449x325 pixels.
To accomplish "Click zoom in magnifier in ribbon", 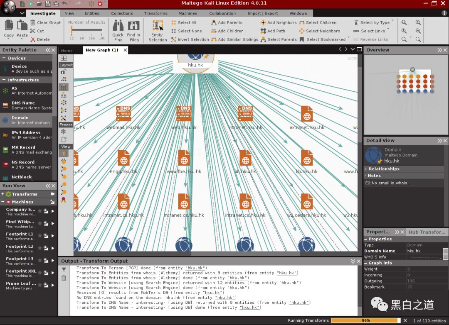I will coord(418,22).
